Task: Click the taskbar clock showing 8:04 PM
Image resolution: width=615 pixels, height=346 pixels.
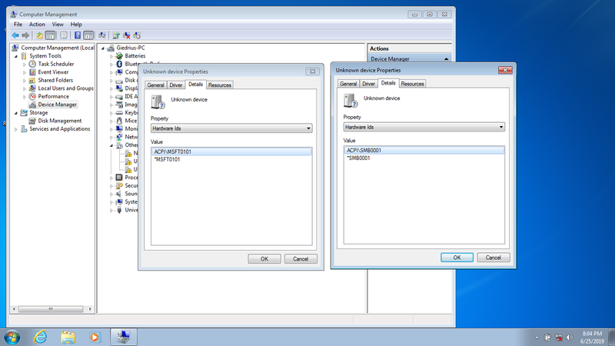Action: coord(592,334)
